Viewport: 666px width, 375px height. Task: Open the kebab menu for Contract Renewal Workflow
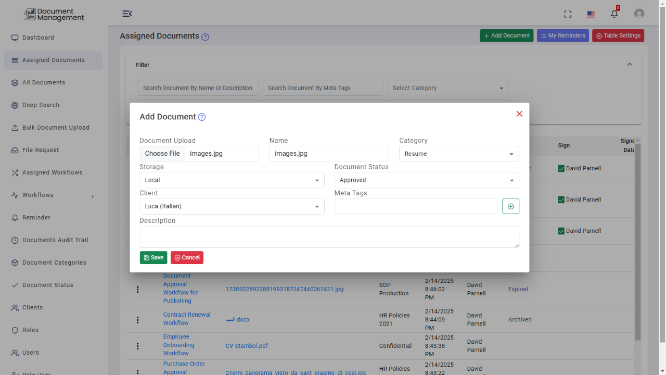pos(137,320)
